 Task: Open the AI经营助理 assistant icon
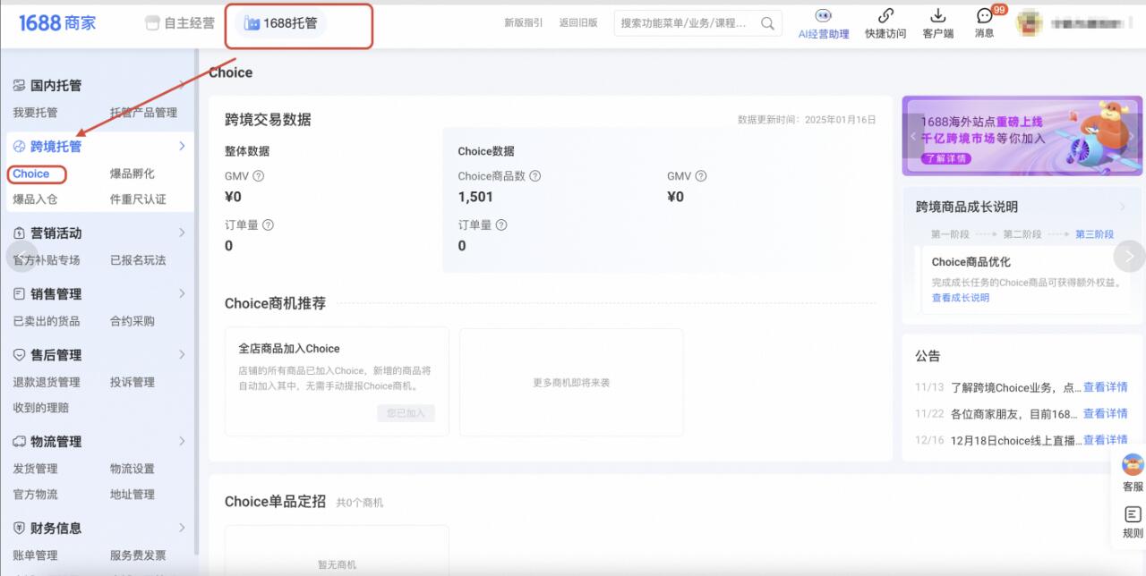pyautogui.click(x=823, y=16)
